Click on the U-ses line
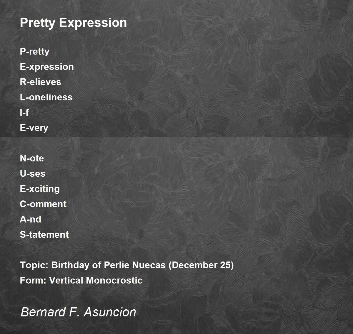The image size is (353, 334). (x=32, y=173)
